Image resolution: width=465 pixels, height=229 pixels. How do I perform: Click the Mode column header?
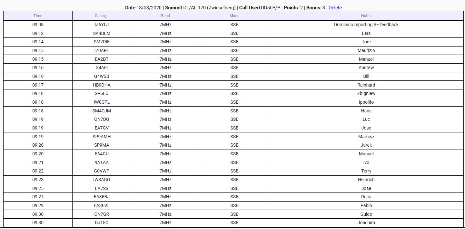[x=234, y=16]
